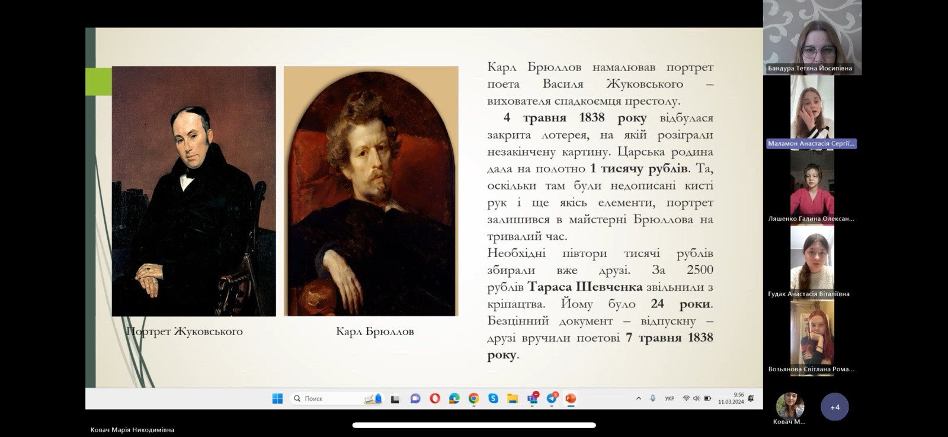Change the keyboard language 'УКР'
The width and height of the screenshot is (948, 437).
coord(670,399)
